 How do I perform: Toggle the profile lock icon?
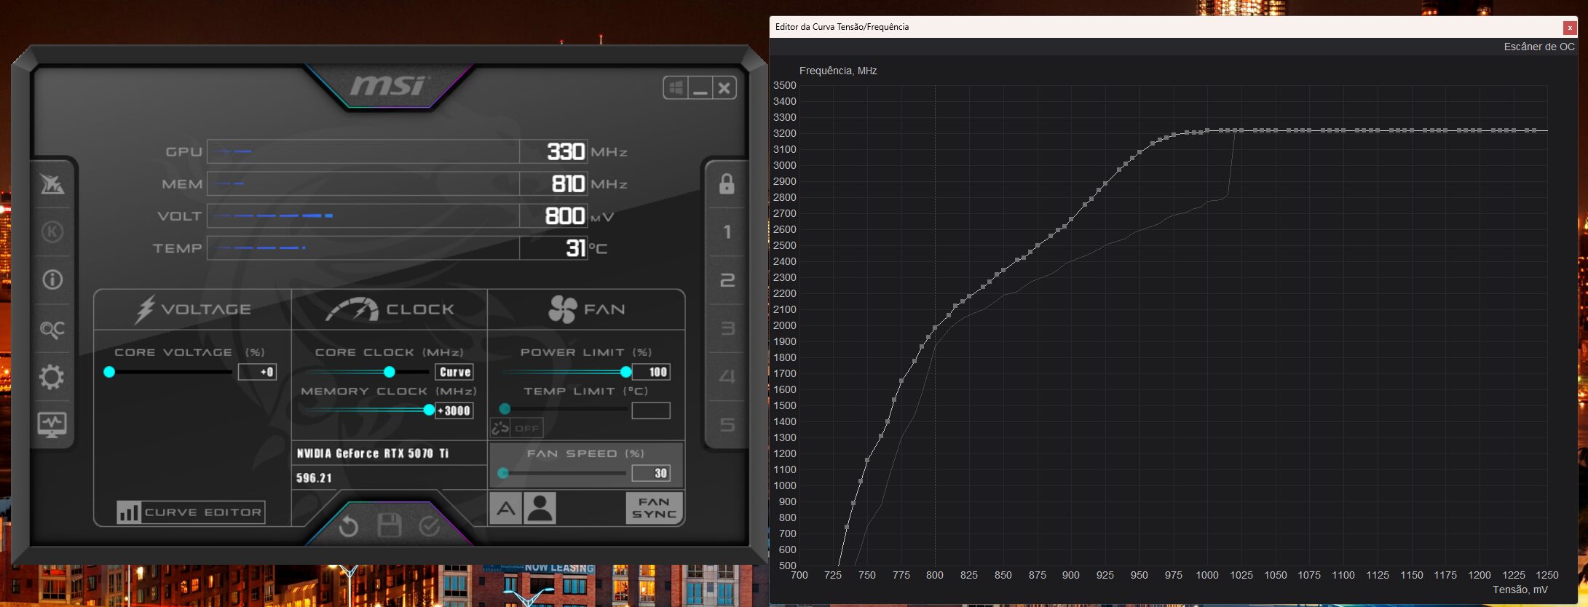(x=727, y=184)
